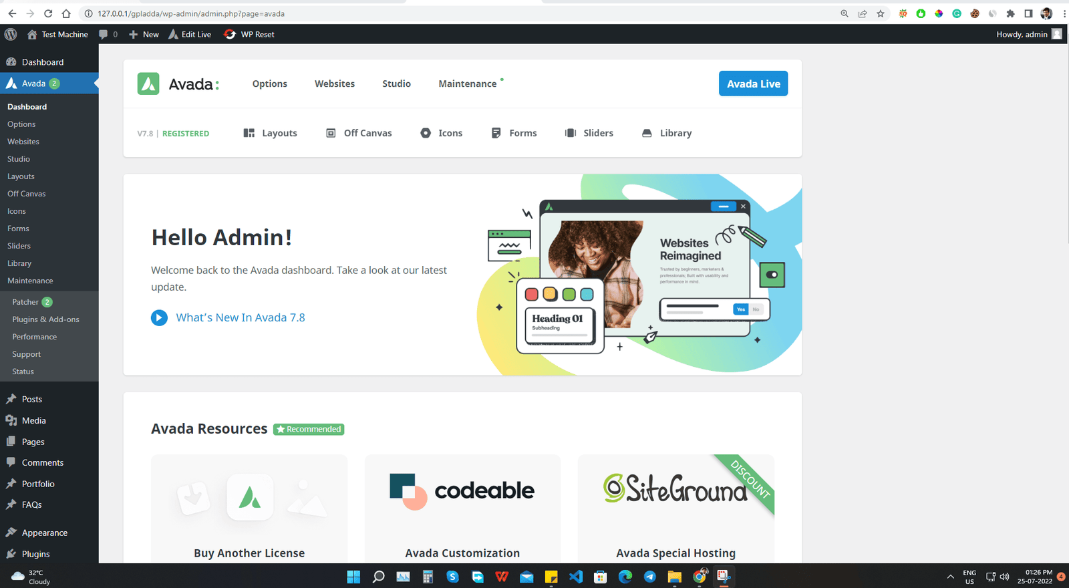1069x588 pixels.
Task: Open Off Canvas from the Avada toolbar
Action: click(x=359, y=133)
